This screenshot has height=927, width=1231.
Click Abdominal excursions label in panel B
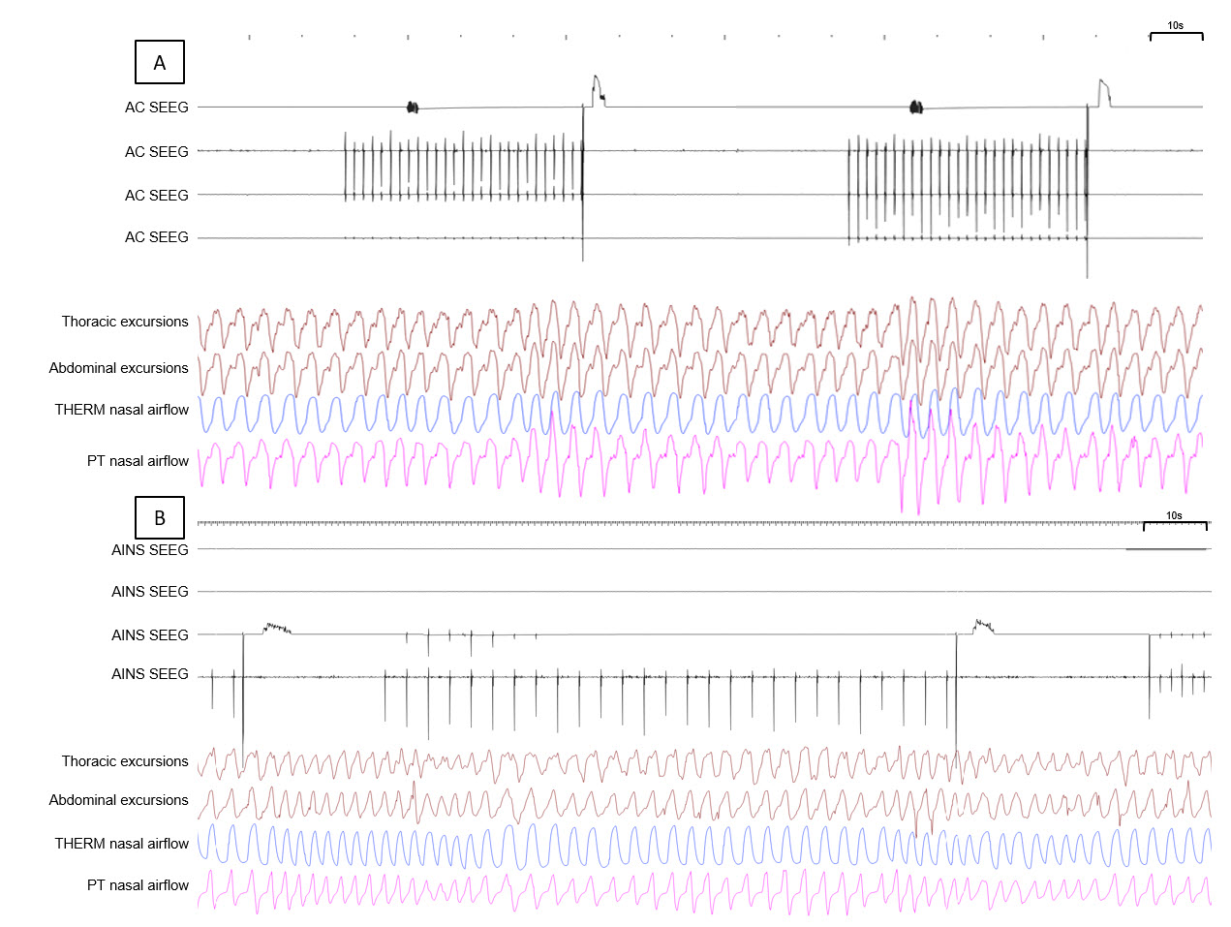[118, 800]
